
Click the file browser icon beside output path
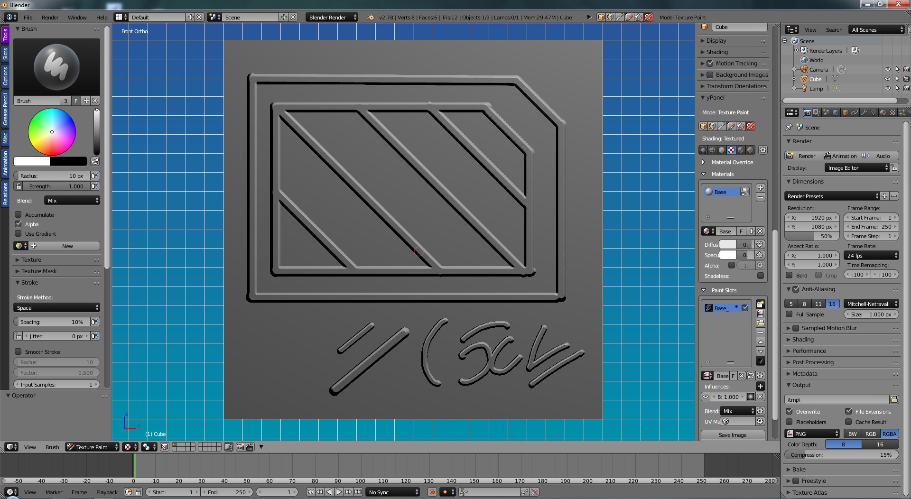(894, 399)
